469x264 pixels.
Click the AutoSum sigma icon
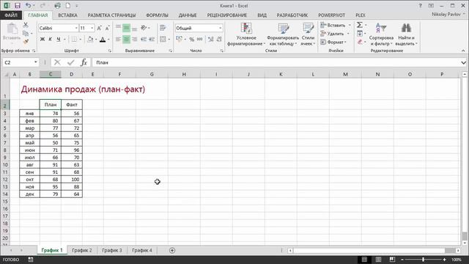[x=360, y=25]
